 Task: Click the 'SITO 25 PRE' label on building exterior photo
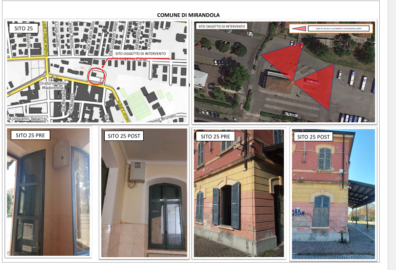(x=216, y=136)
